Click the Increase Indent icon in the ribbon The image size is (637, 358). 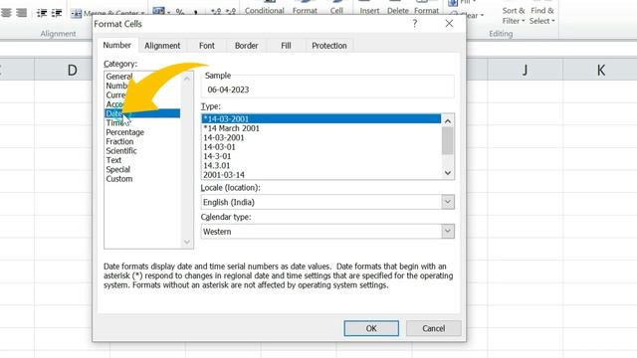(x=57, y=13)
